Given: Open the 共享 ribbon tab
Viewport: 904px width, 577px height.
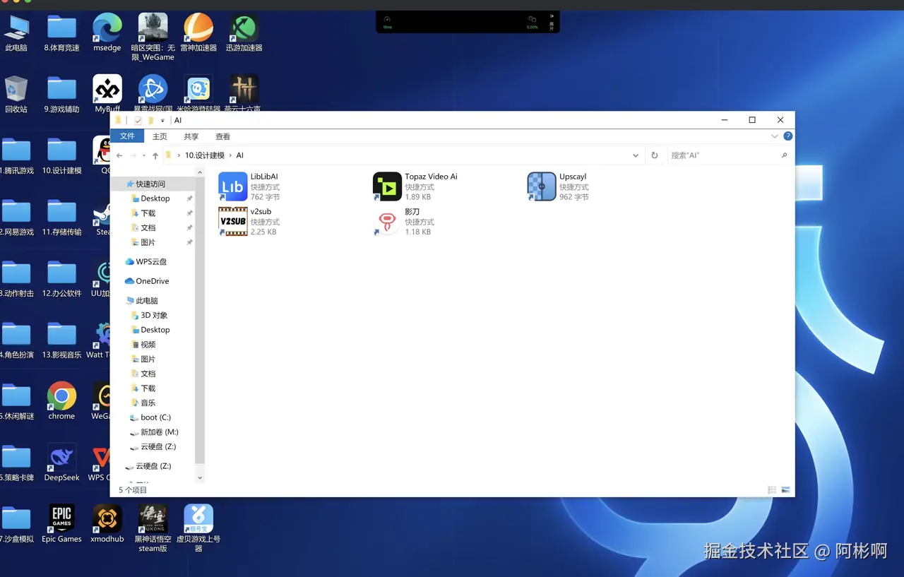Looking at the screenshot, I should tap(191, 136).
